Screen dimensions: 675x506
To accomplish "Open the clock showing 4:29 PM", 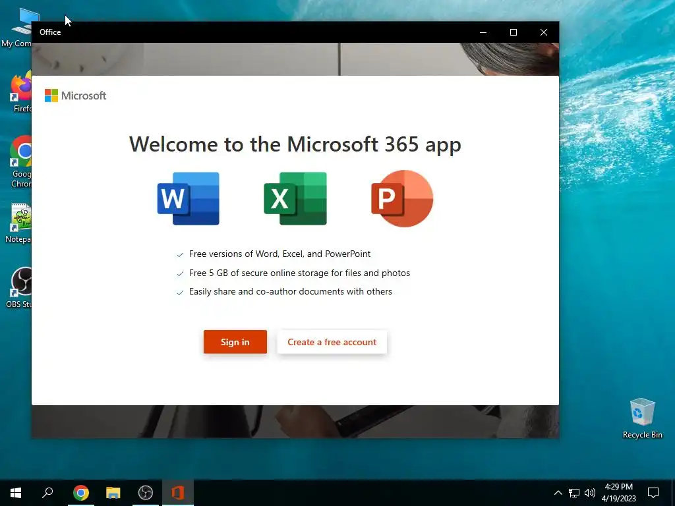I will click(618, 493).
